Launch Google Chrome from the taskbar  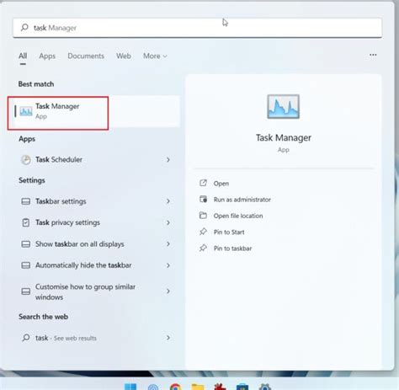coord(175,387)
